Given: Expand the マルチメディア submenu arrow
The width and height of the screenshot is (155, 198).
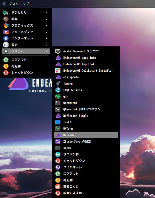Looking at the screenshot, I should [x=47, y=32].
